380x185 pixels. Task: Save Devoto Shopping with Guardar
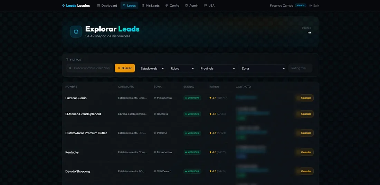[306, 172]
